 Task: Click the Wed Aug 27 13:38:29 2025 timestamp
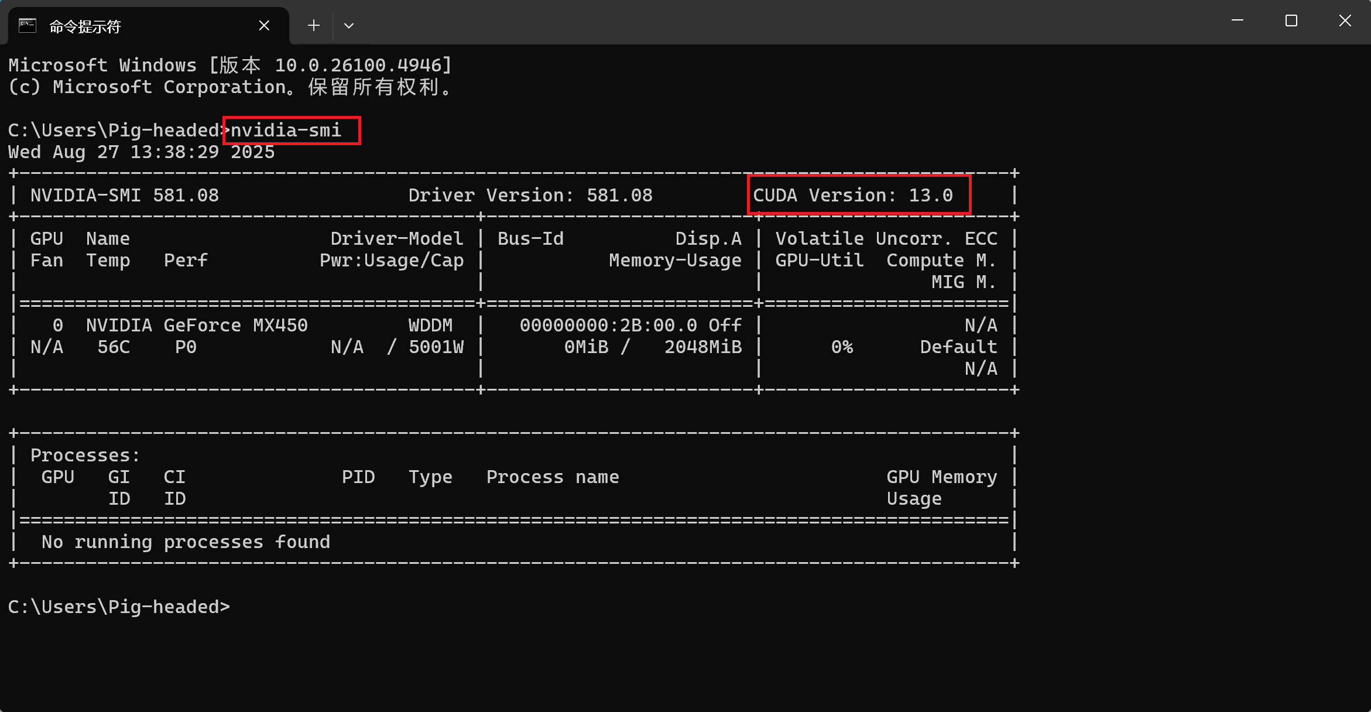141,152
